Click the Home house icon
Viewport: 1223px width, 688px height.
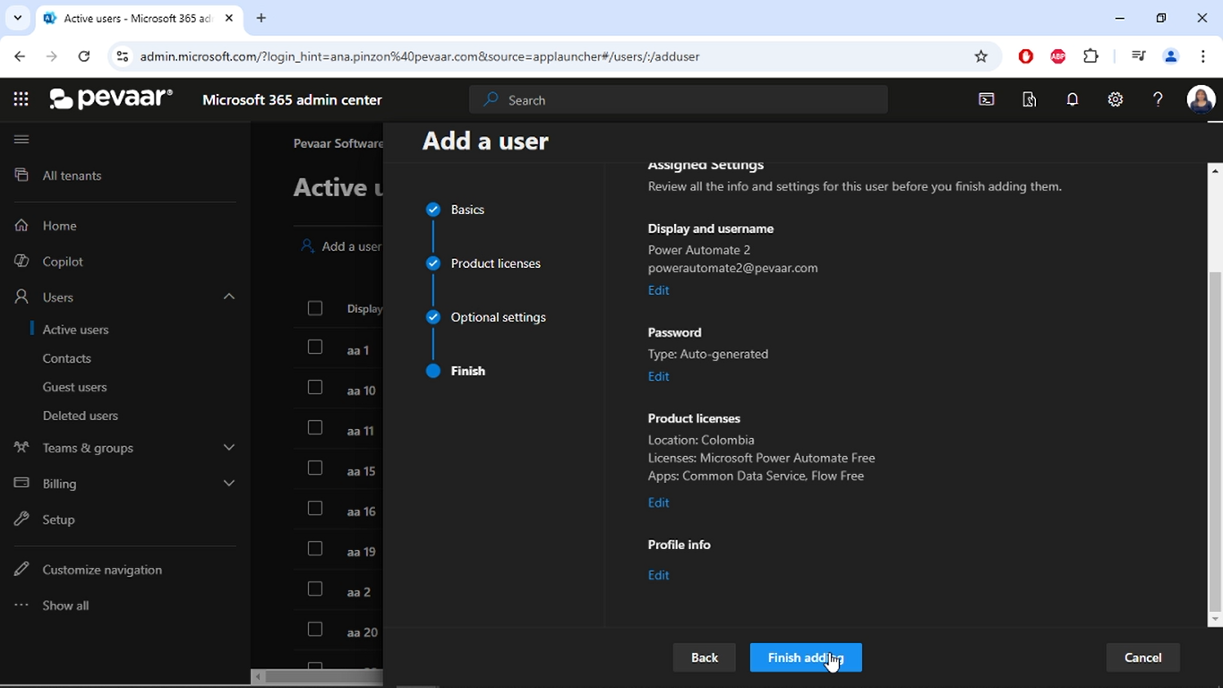pos(21,226)
